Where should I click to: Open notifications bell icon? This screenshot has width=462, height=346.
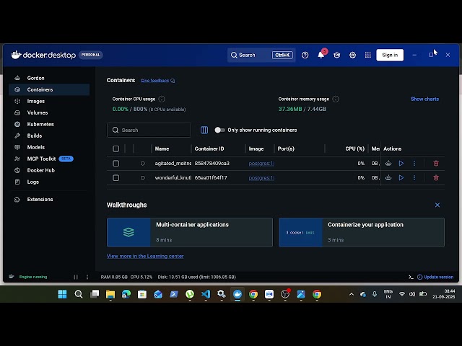coord(321,55)
